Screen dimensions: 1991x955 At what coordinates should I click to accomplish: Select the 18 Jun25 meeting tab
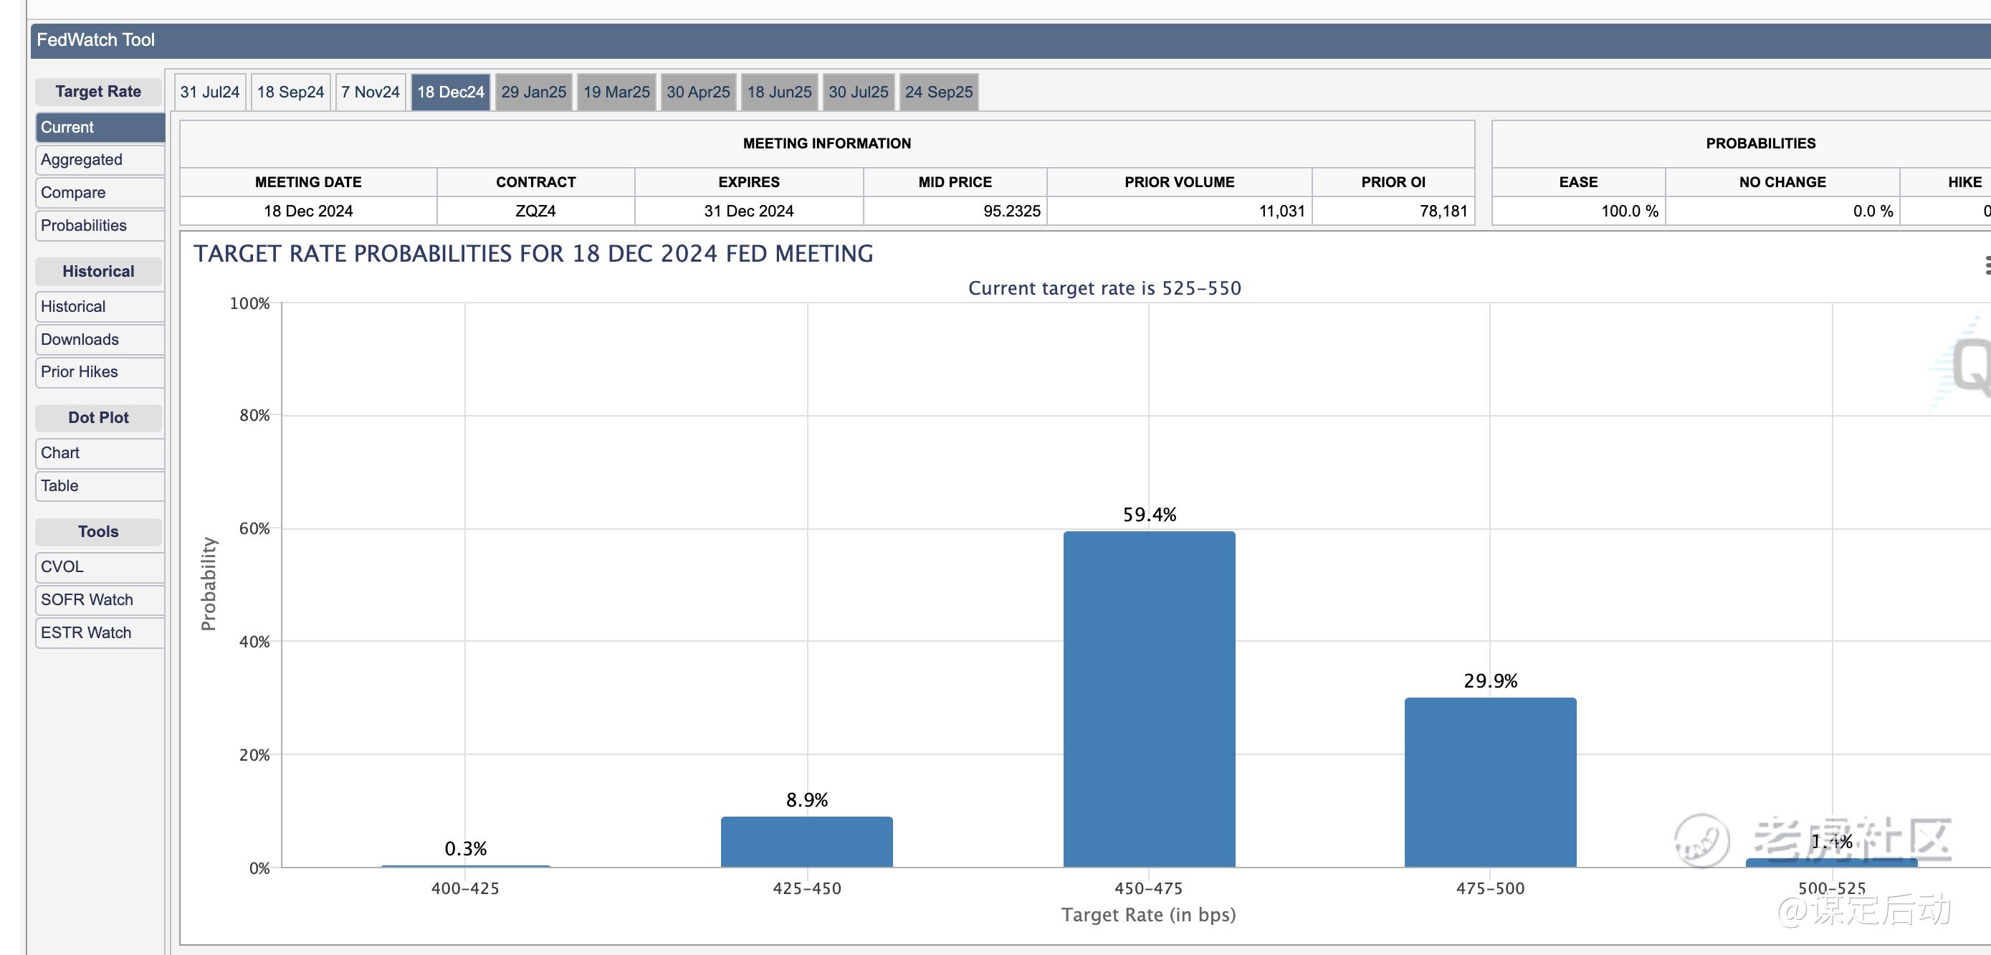coord(779,92)
